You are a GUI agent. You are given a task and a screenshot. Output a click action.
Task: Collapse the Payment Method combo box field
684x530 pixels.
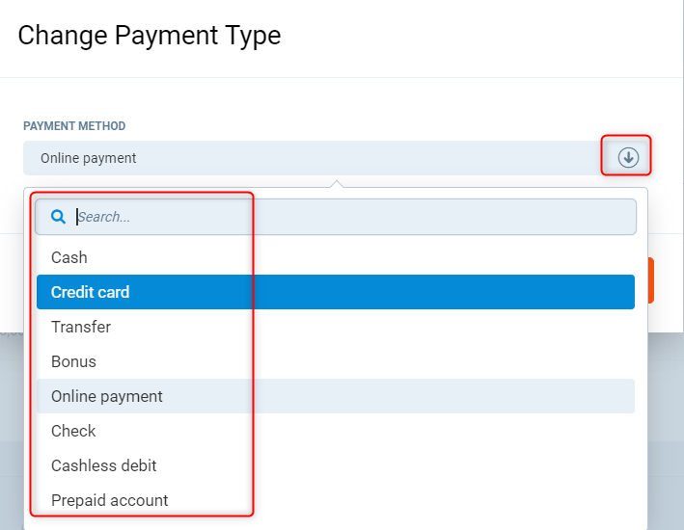tap(309, 158)
